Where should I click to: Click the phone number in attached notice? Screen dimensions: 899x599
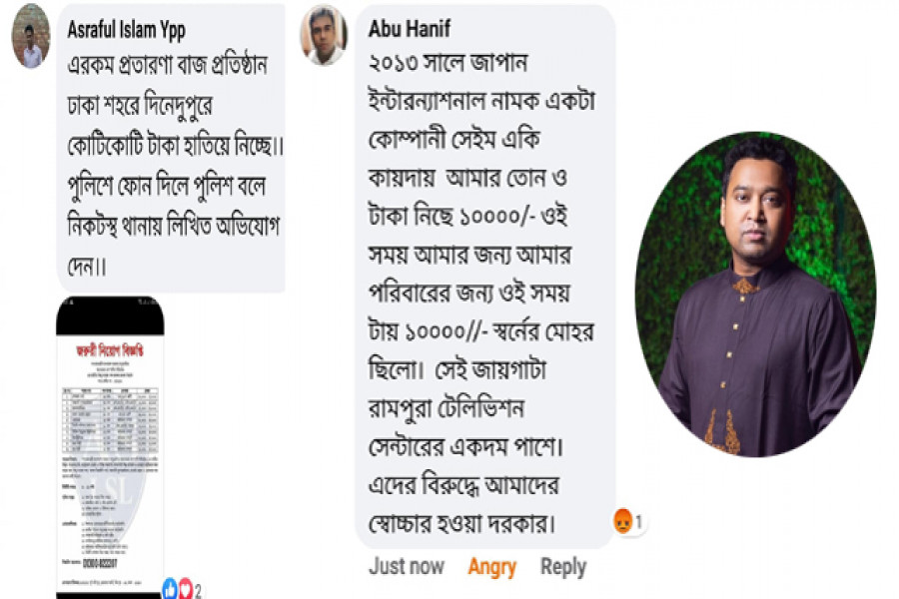(x=100, y=563)
